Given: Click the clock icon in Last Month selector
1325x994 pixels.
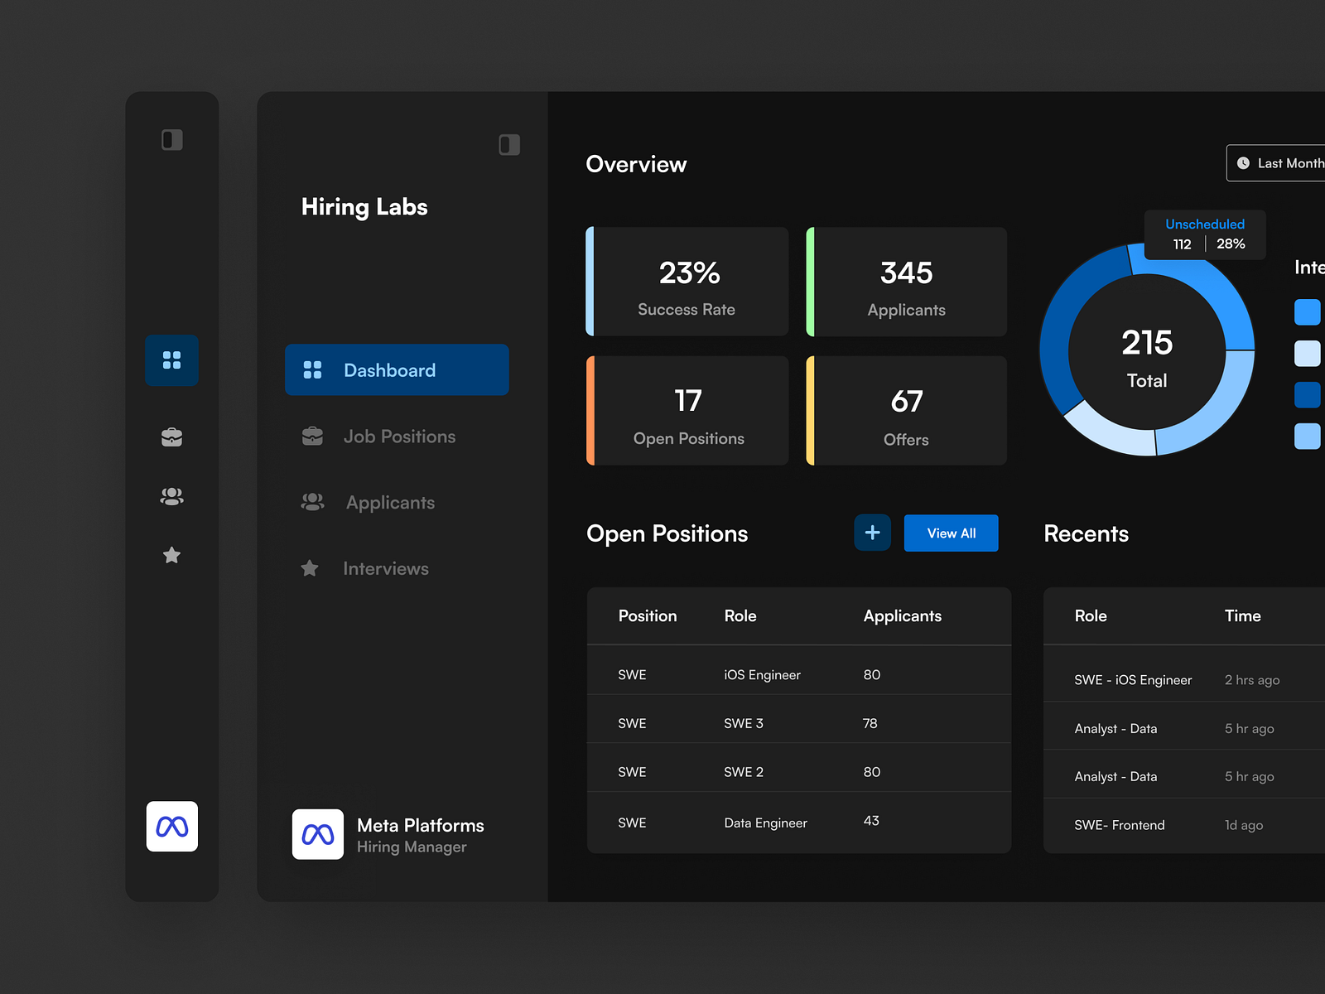Looking at the screenshot, I should (1244, 163).
